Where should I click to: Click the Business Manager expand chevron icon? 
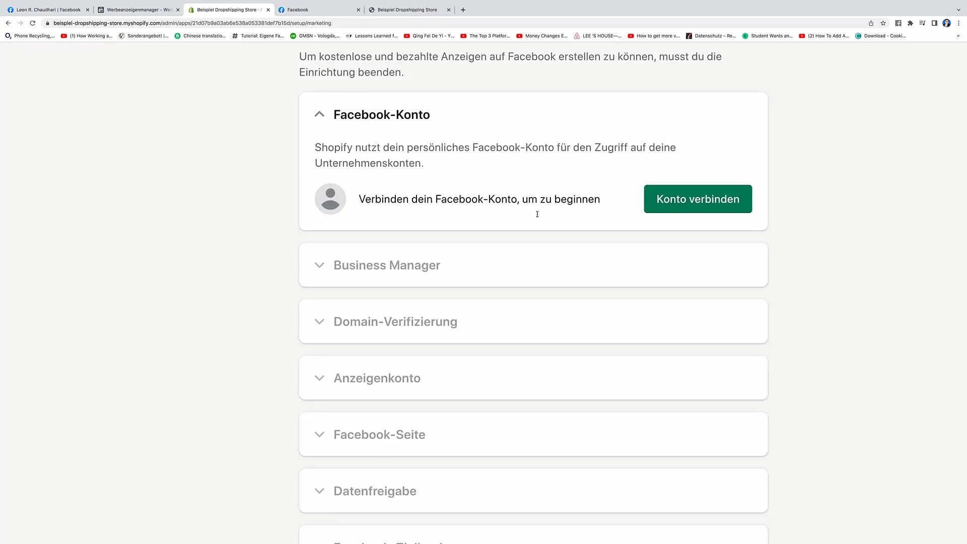(x=319, y=265)
